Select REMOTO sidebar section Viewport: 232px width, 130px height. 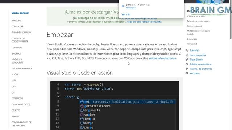16,116
